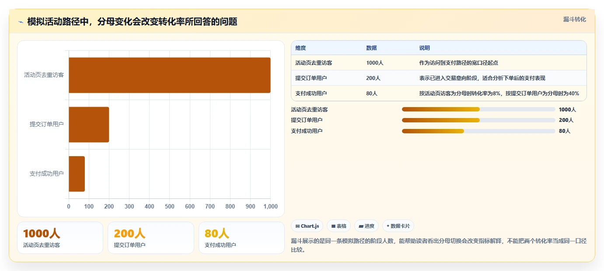Click the 200人 table cell
Image resolution: width=604 pixels, height=271 pixels.
click(x=374, y=78)
